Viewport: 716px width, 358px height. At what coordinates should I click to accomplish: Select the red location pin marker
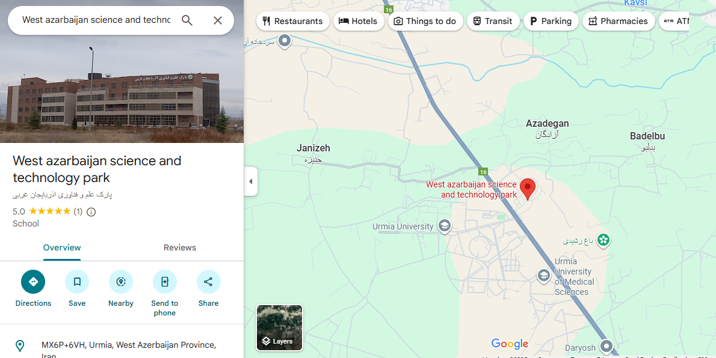[x=528, y=189]
